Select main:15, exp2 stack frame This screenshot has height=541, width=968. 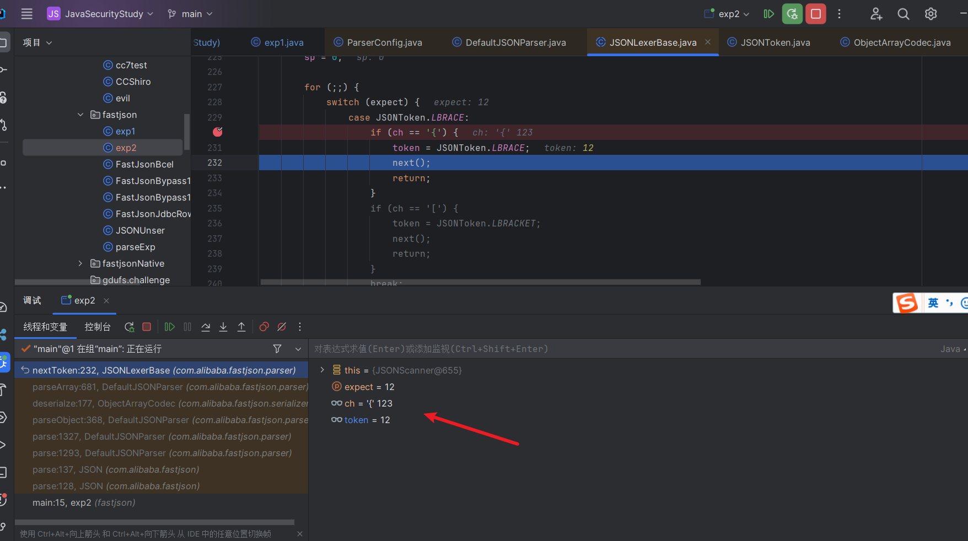tap(162, 502)
